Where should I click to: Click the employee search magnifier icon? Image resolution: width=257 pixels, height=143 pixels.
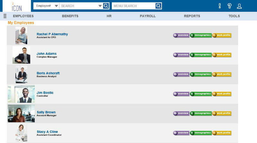click(106, 6)
